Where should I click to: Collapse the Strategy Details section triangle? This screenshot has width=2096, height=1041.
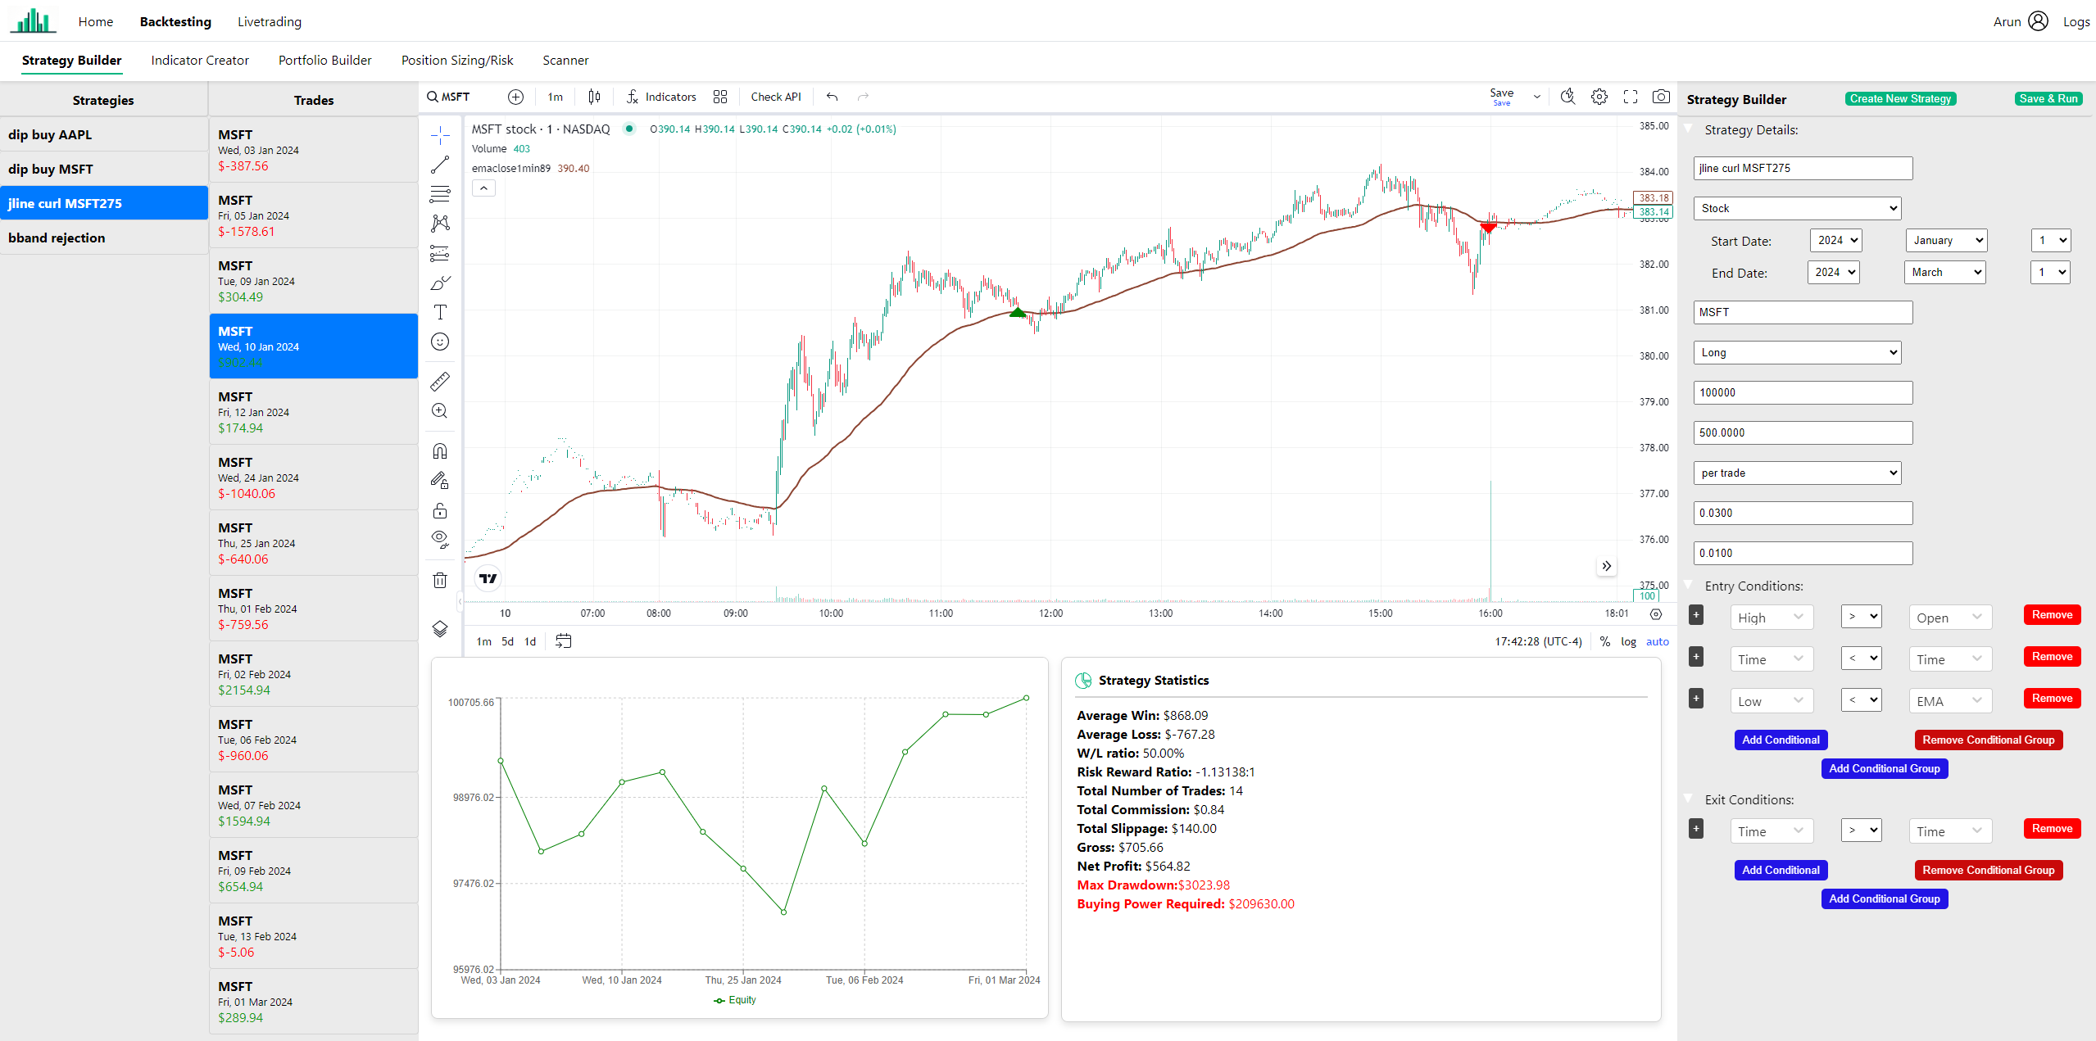pyautogui.click(x=1689, y=129)
